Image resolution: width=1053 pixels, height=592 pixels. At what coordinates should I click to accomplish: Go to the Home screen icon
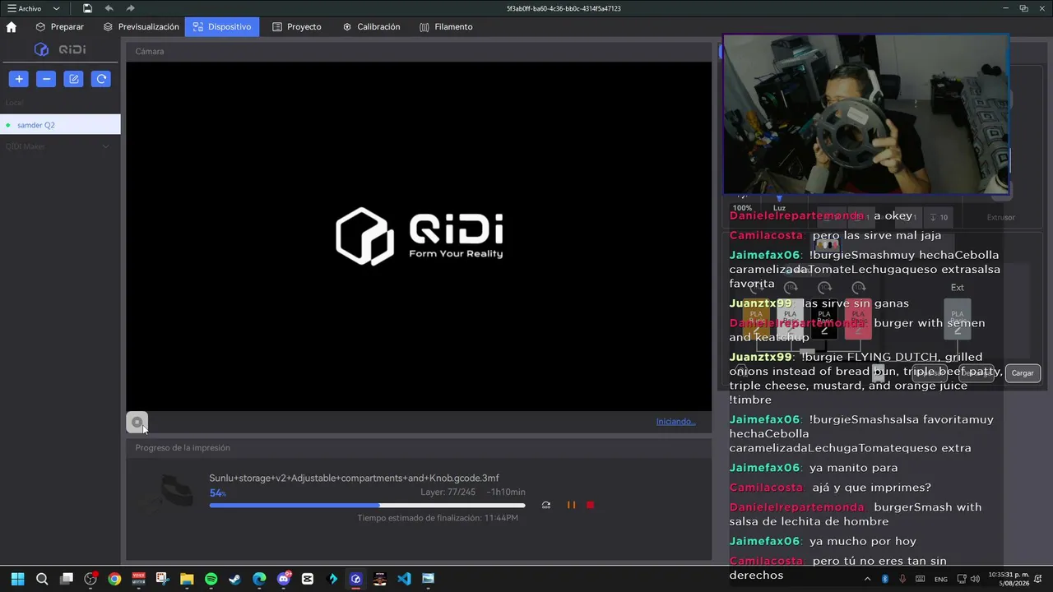click(12, 27)
